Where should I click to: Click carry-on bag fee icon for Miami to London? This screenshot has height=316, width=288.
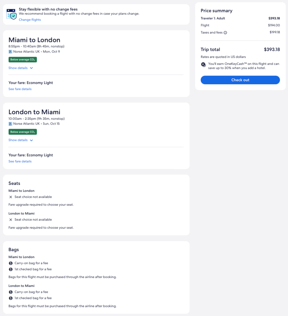coord(11,263)
